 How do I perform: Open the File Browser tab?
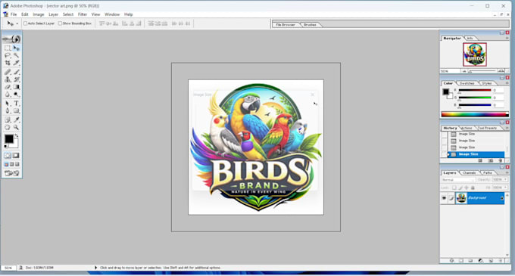point(285,25)
